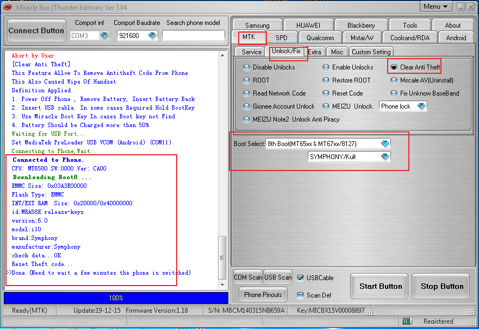Open the Comport Baudrate 921600 dropdown
Image resolution: width=479 pixels, height=329 pixels.
point(152,36)
